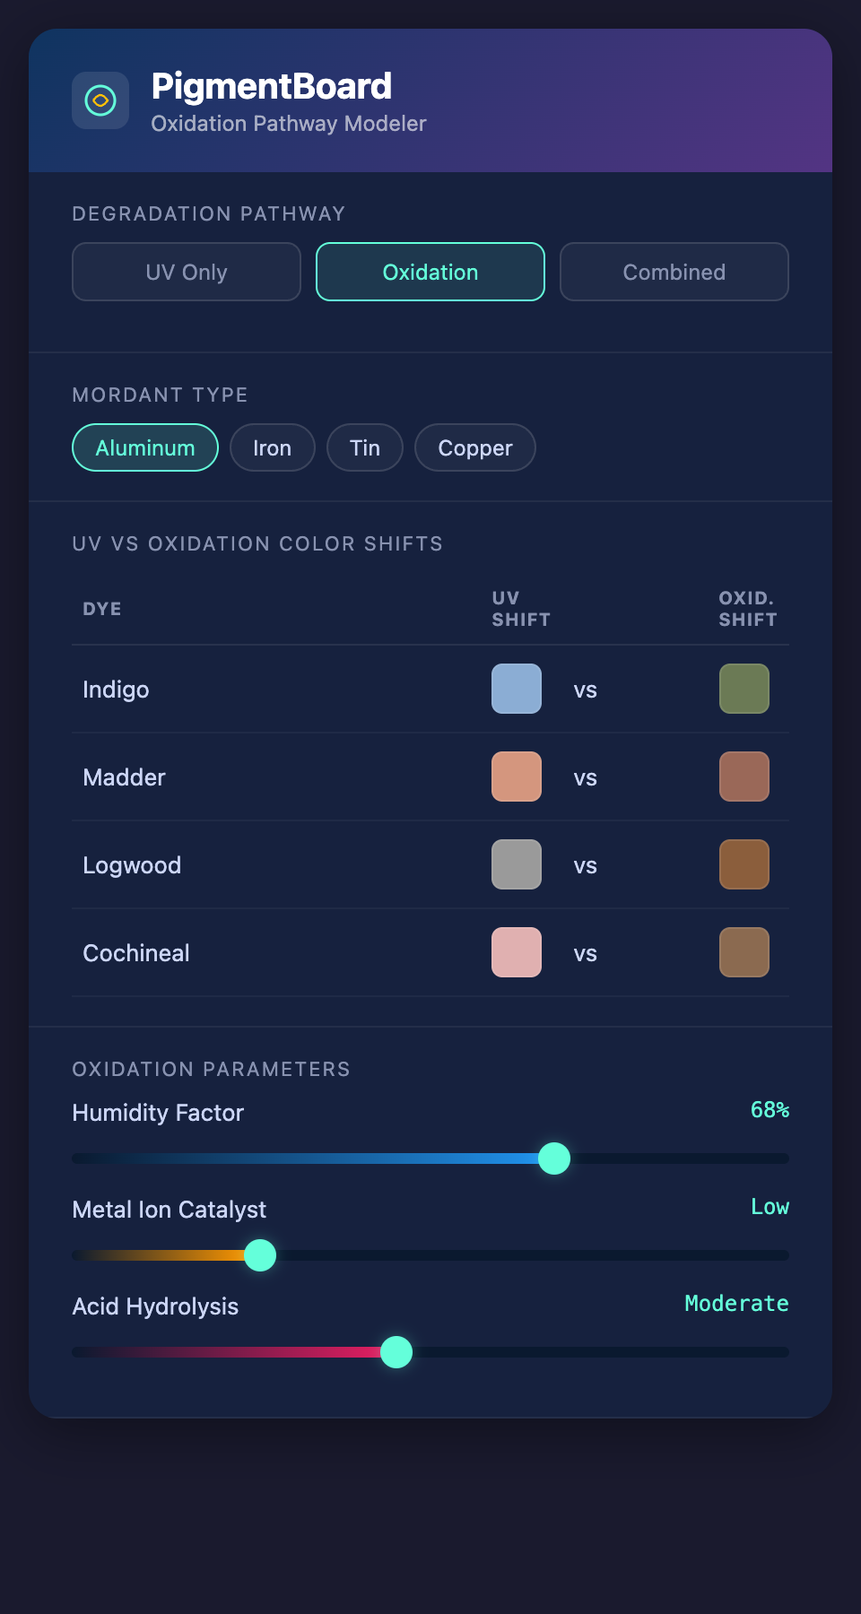This screenshot has height=1614, width=861.
Task: Pick Cochineal's pink UV shift swatch
Action: [x=517, y=952]
